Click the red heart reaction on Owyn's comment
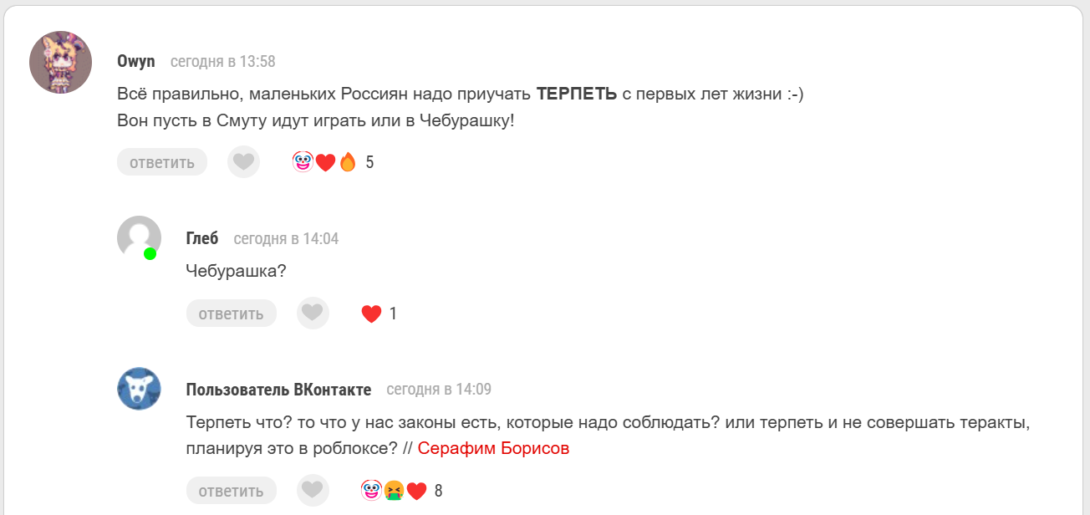Image resolution: width=1090 pixels, height=515 pixels. [325, 162]
